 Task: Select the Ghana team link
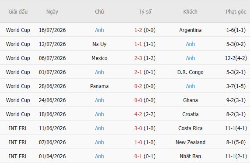(x=190, y=100)
